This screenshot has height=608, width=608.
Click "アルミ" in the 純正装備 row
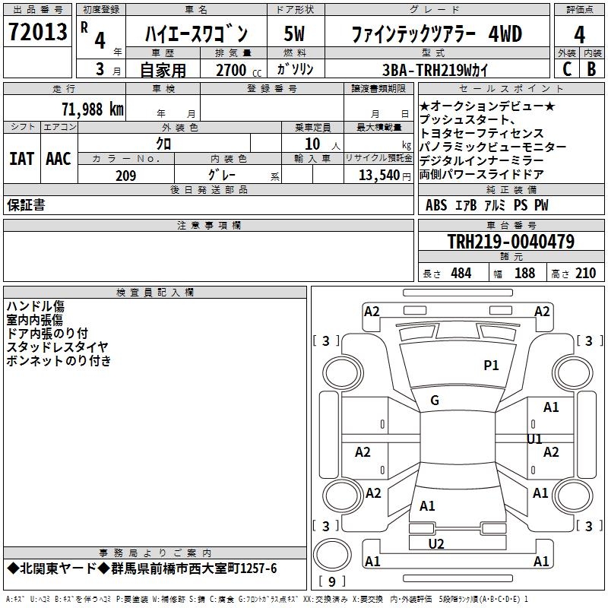click(x=496, y=205)
